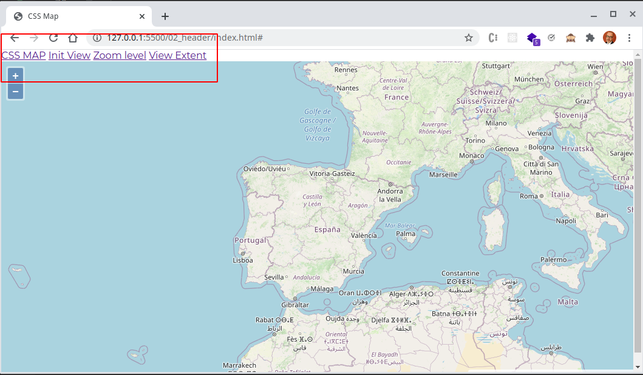Click the map zoom in (+) button
Screen dimensions: 643x375
point(15,76)
